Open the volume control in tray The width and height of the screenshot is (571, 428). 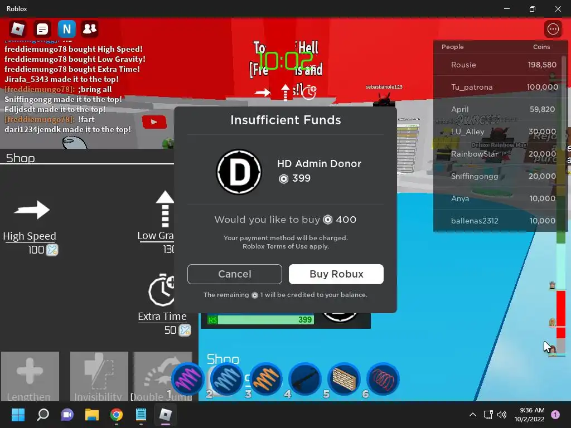502,415
